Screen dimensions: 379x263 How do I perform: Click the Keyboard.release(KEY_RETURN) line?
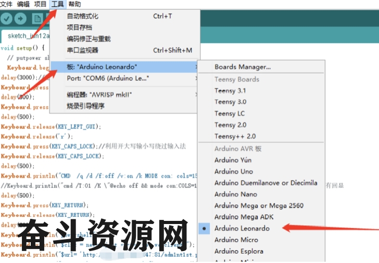(47, 215)
